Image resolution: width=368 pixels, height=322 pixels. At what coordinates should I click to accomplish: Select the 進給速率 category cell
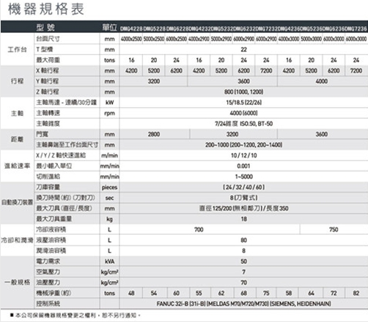pos(17,166)
